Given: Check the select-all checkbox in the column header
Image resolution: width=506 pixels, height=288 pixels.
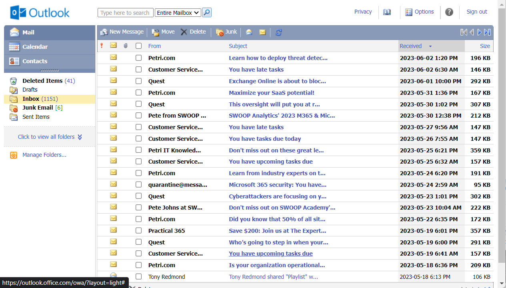Looking at the screenshot, I should click(x=138, y=46).
